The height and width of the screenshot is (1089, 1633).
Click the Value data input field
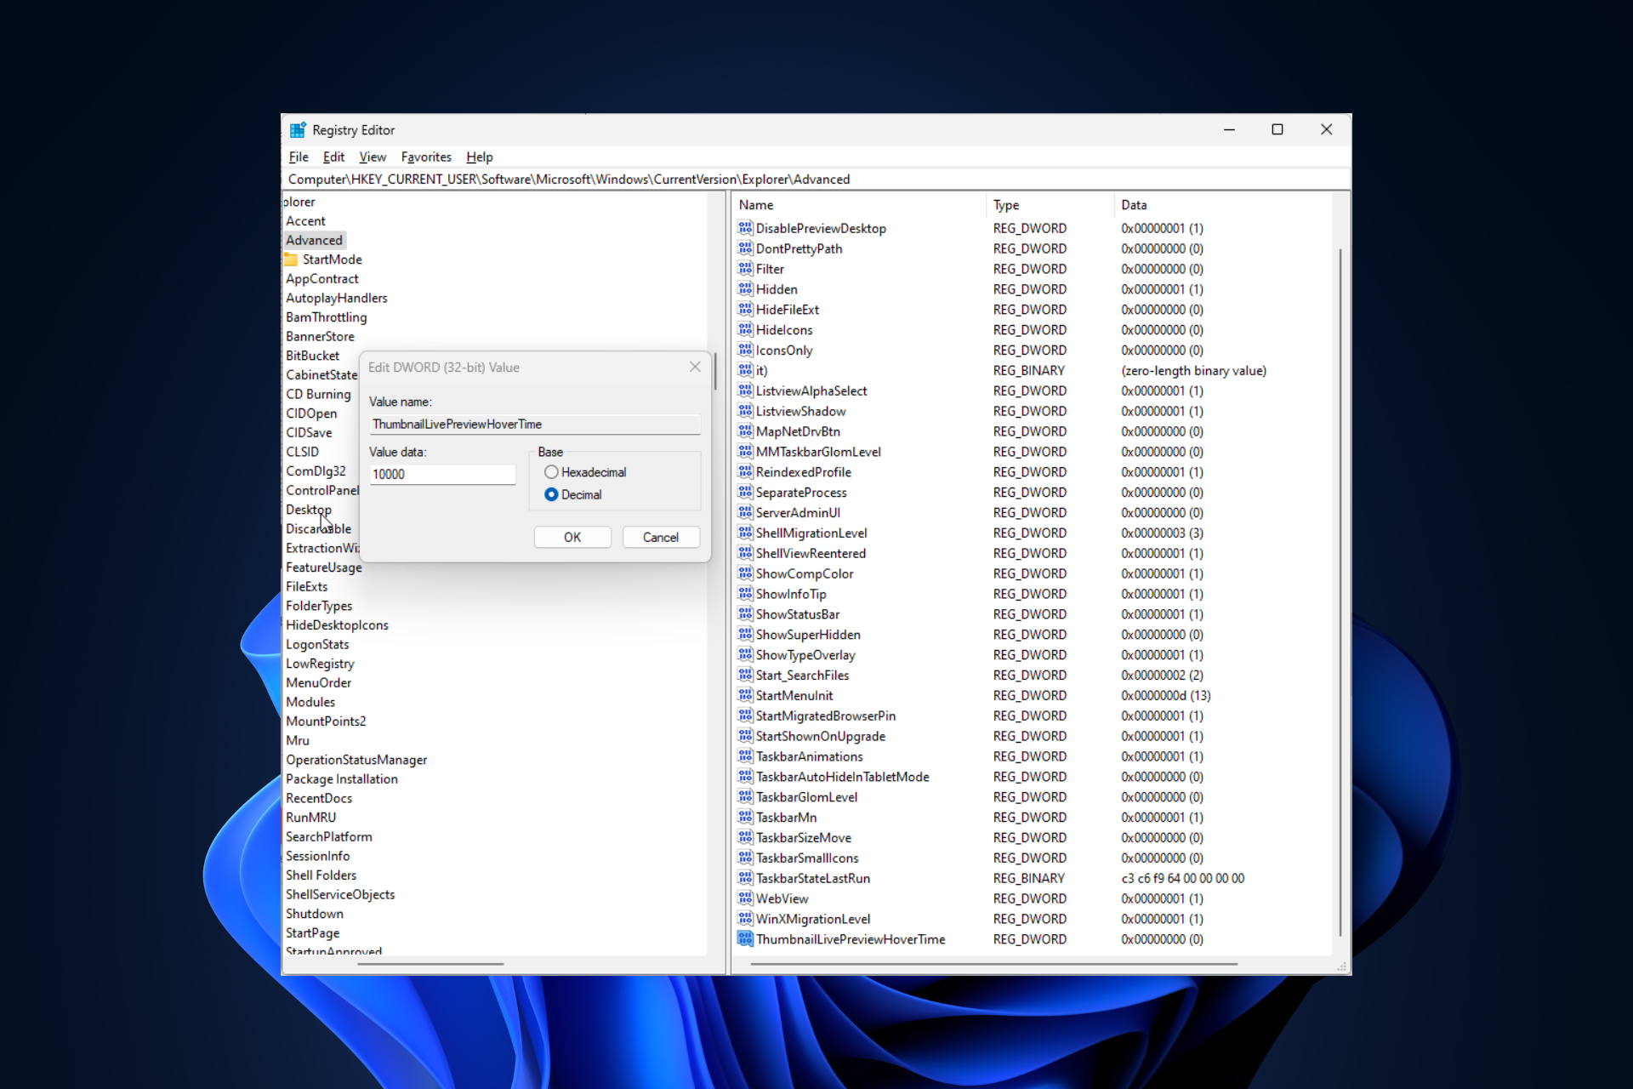coord(445,474)
